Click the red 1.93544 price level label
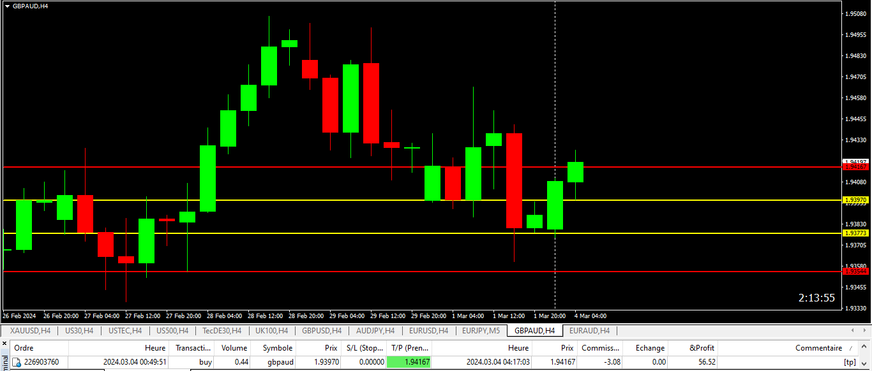Image resolution: width=872 pixels, height=371 pixels. (x=856, y=272)
